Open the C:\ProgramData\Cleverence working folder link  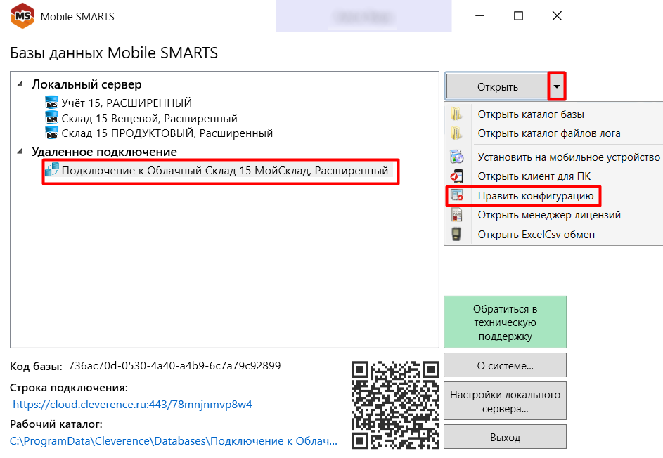point(174,440)
